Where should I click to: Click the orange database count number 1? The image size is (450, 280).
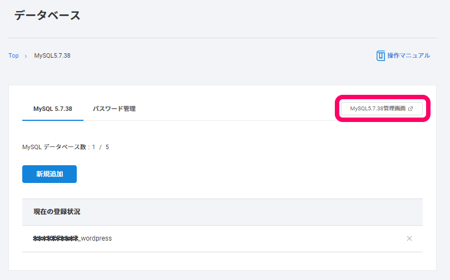click(94, 147)
